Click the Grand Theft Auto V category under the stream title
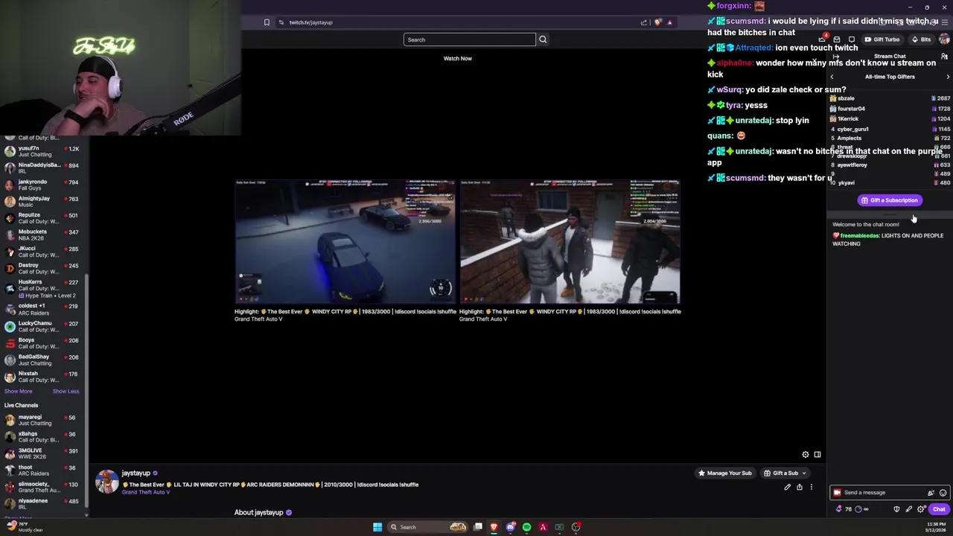 click(x=146, y=492)
